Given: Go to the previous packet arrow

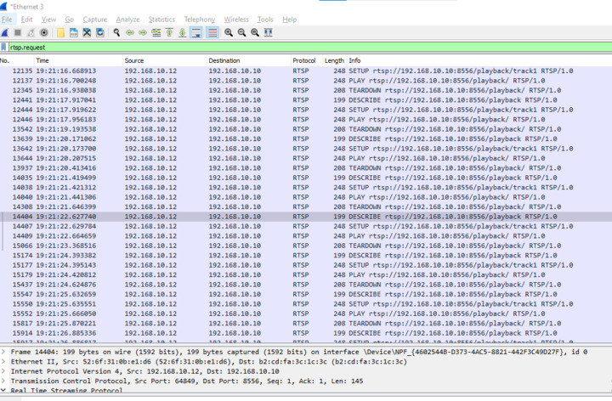Looking at the screenshot, I should point(130,32).
